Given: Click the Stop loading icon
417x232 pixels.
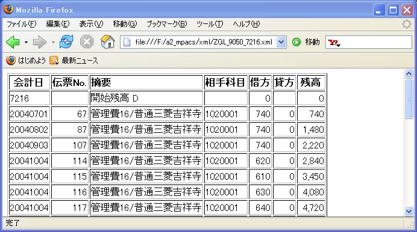Looking at the screenshot, I should (87, 42).
